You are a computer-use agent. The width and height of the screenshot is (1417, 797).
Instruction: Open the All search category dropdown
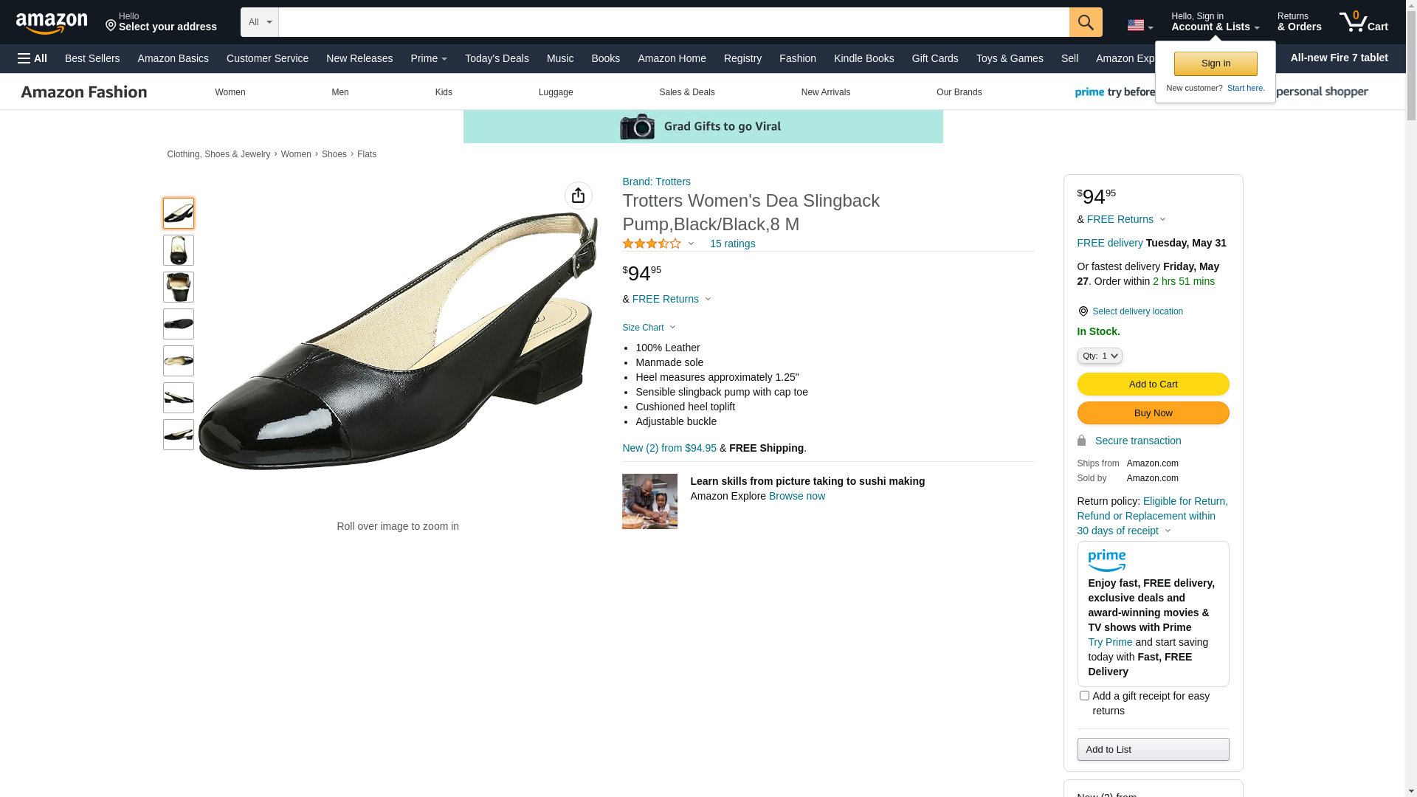click(x=259, y=22)
